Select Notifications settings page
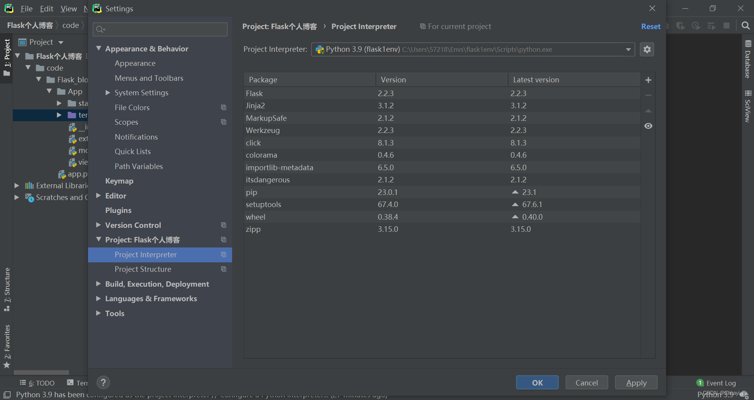 point(136,137)
